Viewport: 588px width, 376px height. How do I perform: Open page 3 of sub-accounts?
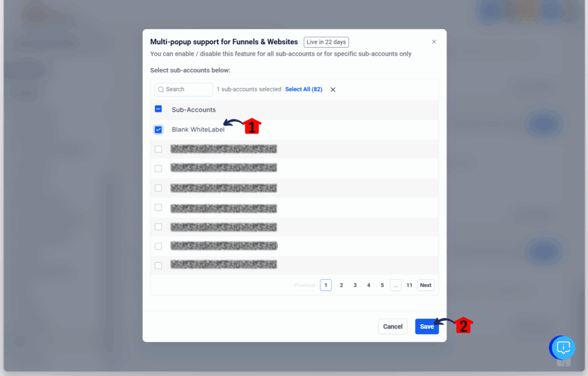355,285
